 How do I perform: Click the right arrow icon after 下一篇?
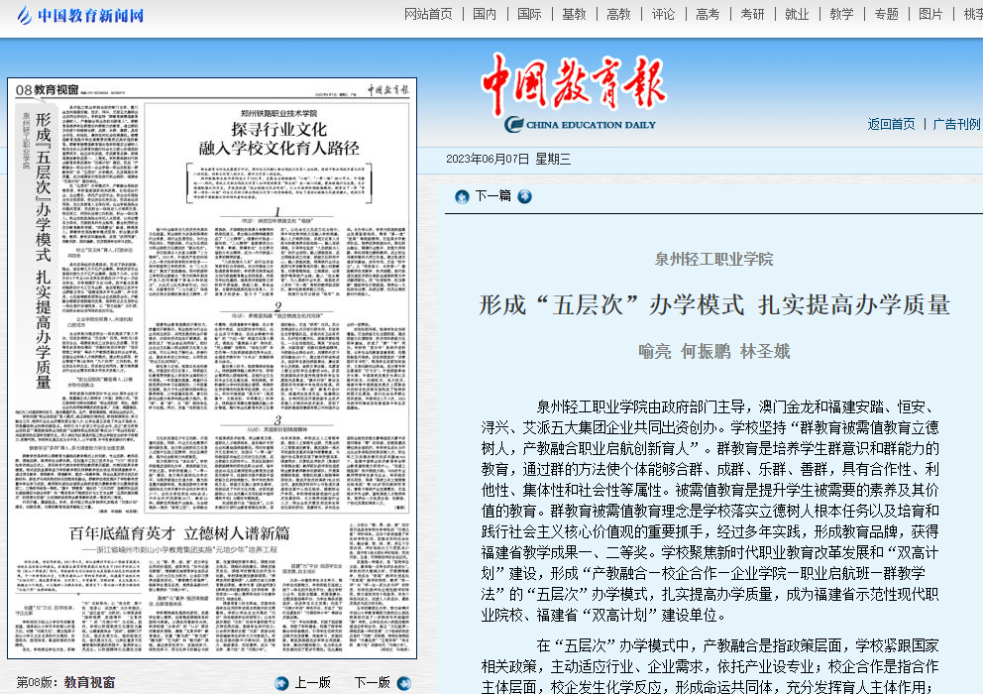click(x=525, y=196)
